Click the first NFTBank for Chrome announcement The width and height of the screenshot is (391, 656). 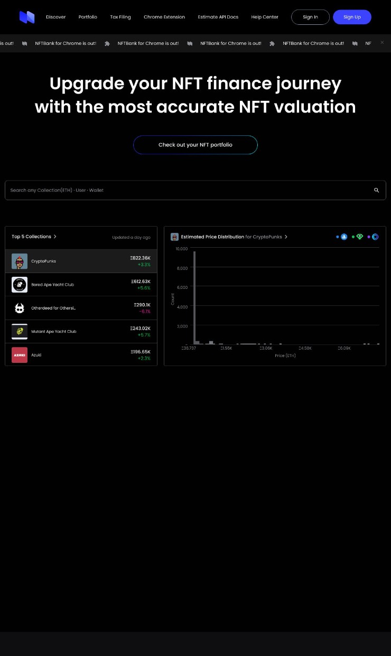pos(66,43)
